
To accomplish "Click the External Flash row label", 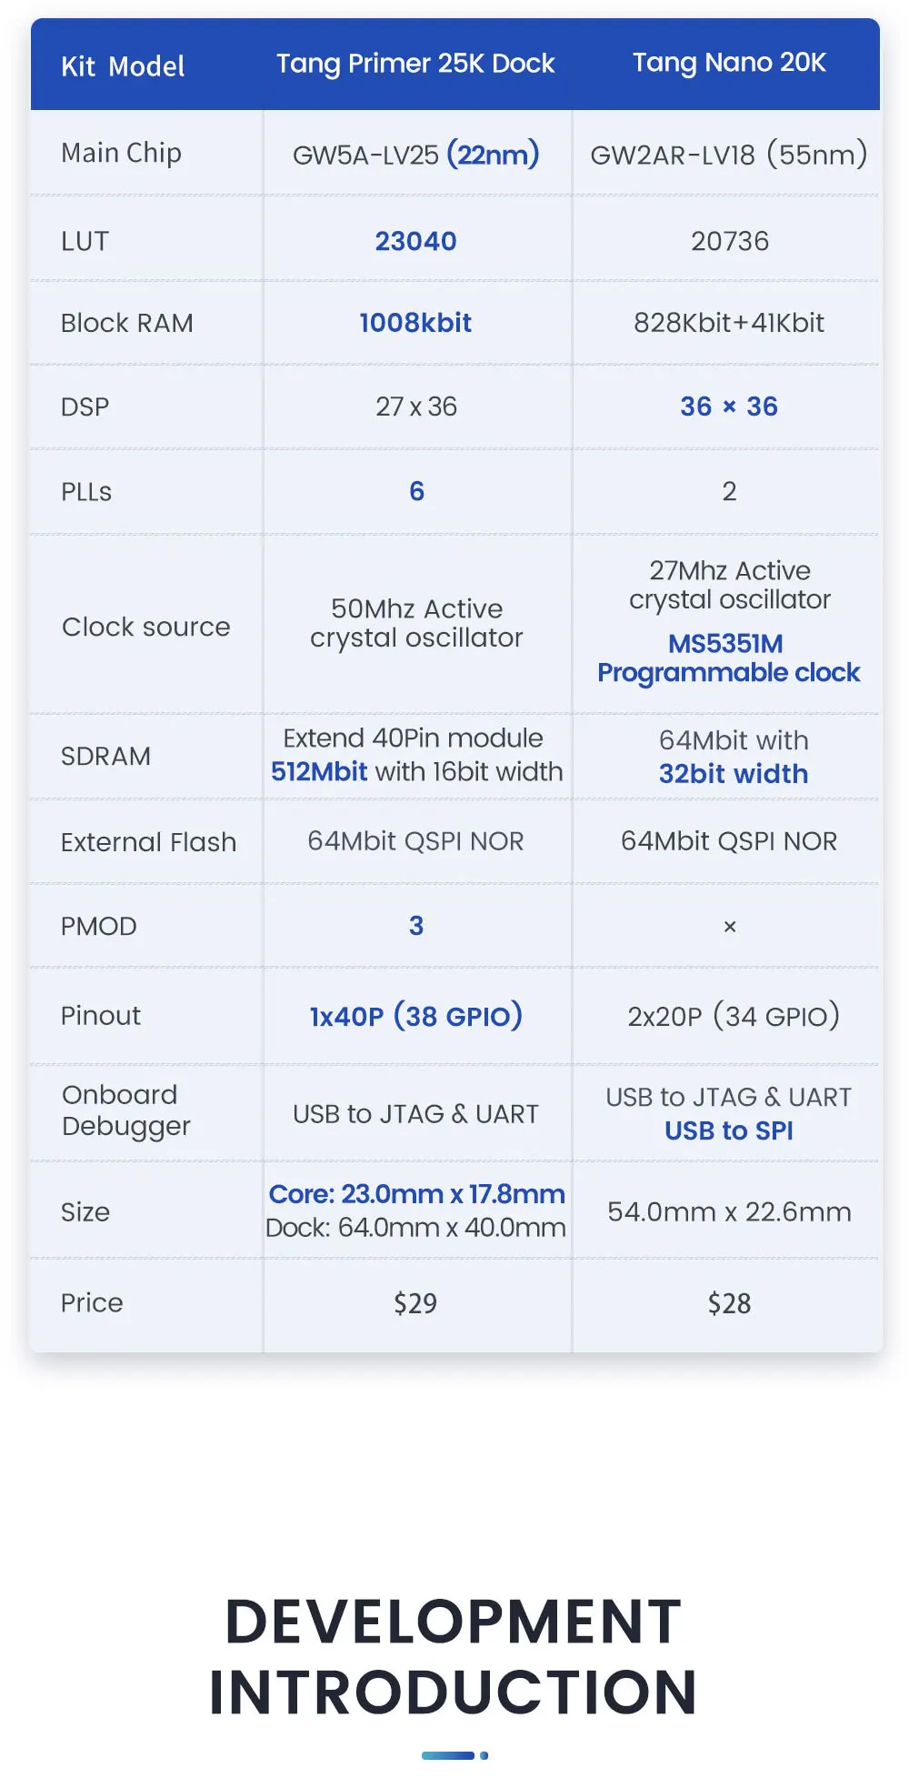I will pos(148,842).
